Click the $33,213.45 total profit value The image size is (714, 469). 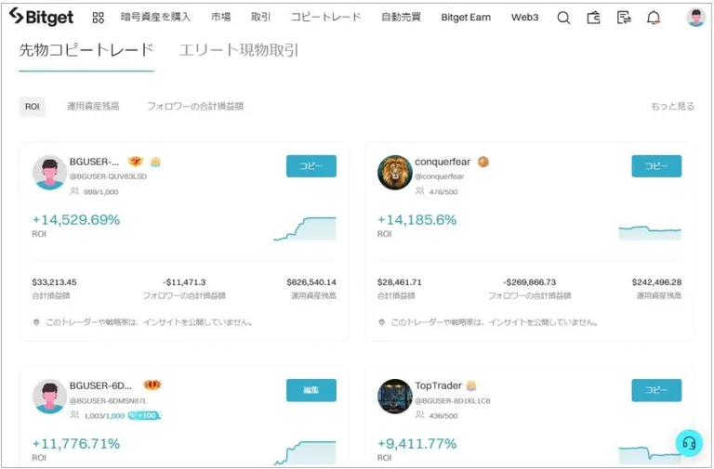[54, 282]
